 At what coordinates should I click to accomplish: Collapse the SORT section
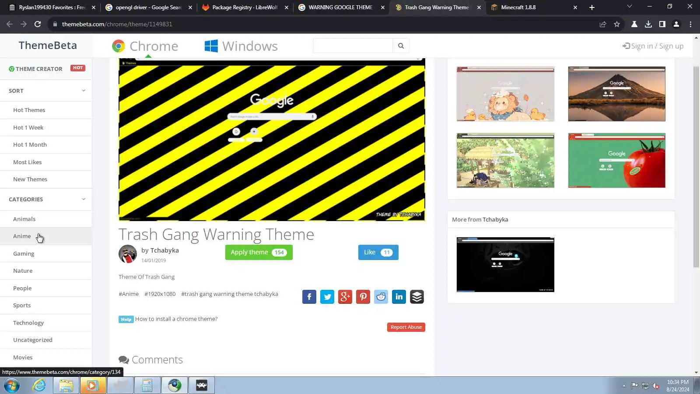point(84,91)
